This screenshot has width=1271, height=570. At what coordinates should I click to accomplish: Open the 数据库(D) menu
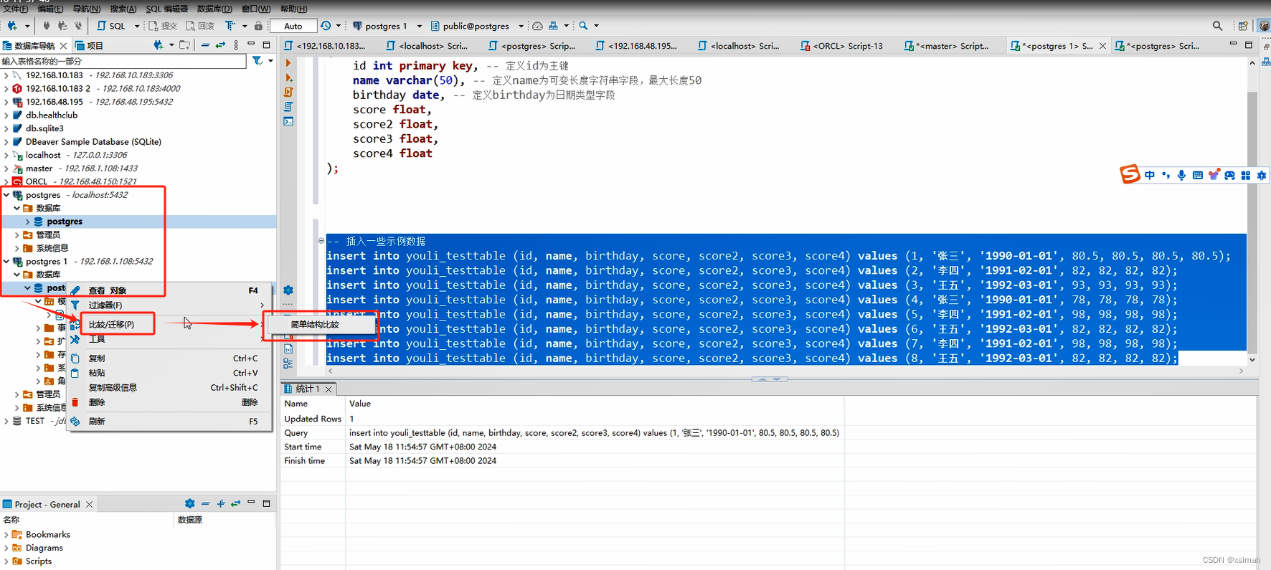214,9
